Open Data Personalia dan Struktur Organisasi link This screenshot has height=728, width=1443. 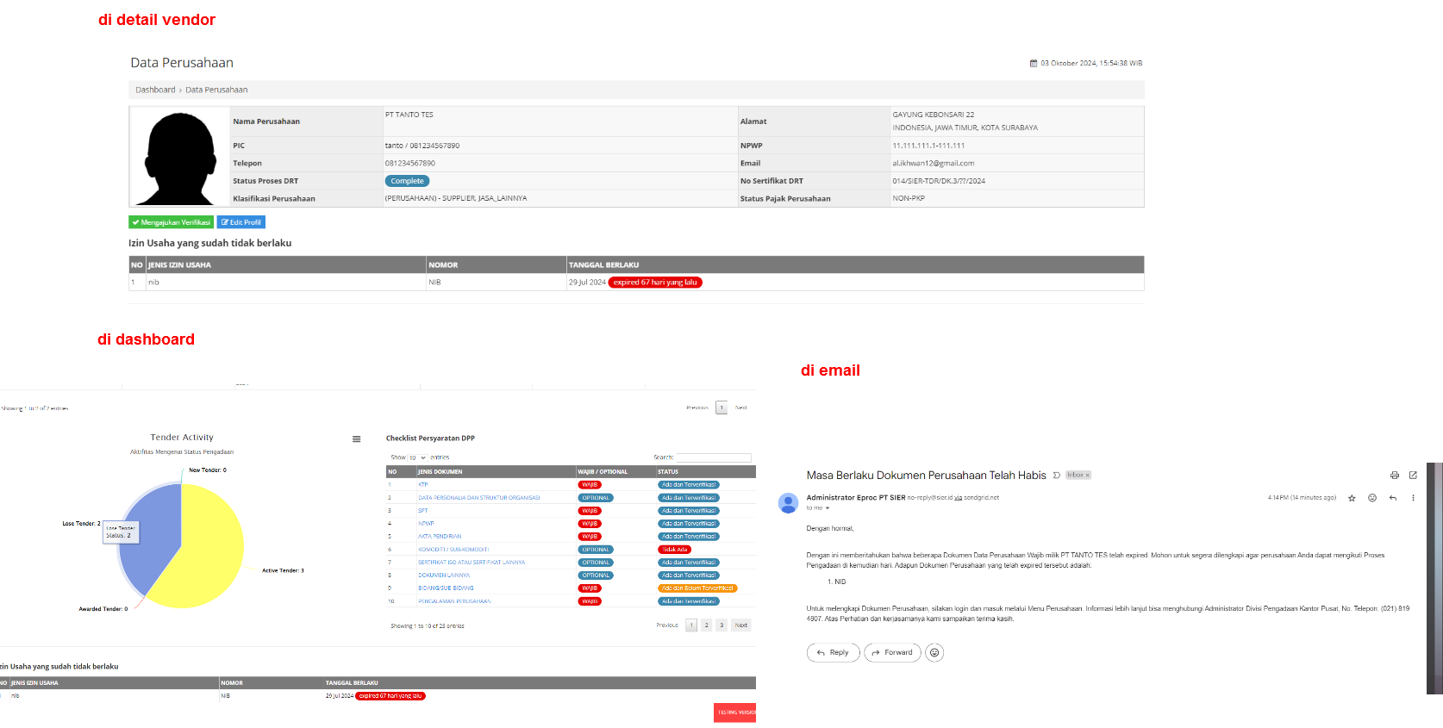479,498
